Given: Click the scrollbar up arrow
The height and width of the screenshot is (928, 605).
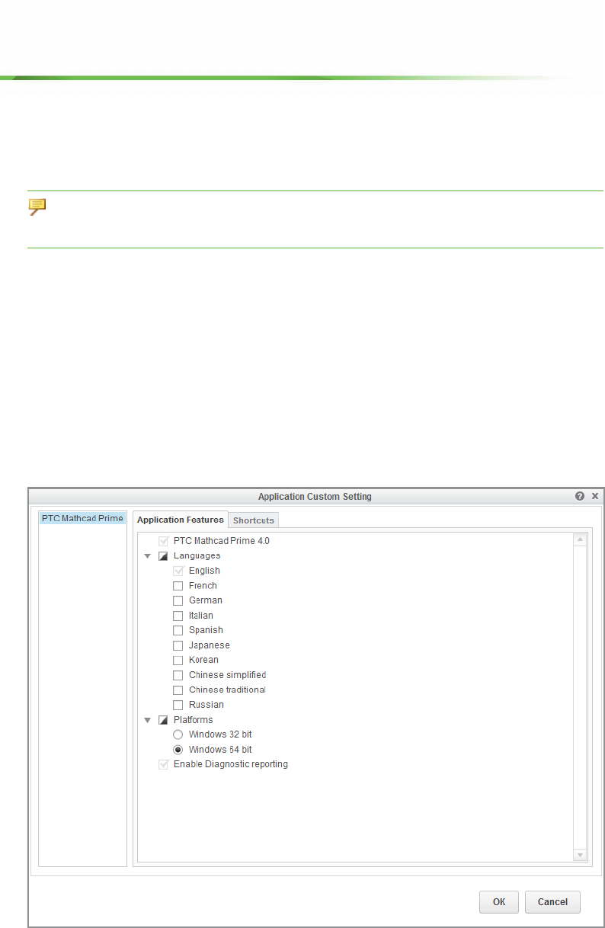Looking at the screenshot, I should (580, 540).
